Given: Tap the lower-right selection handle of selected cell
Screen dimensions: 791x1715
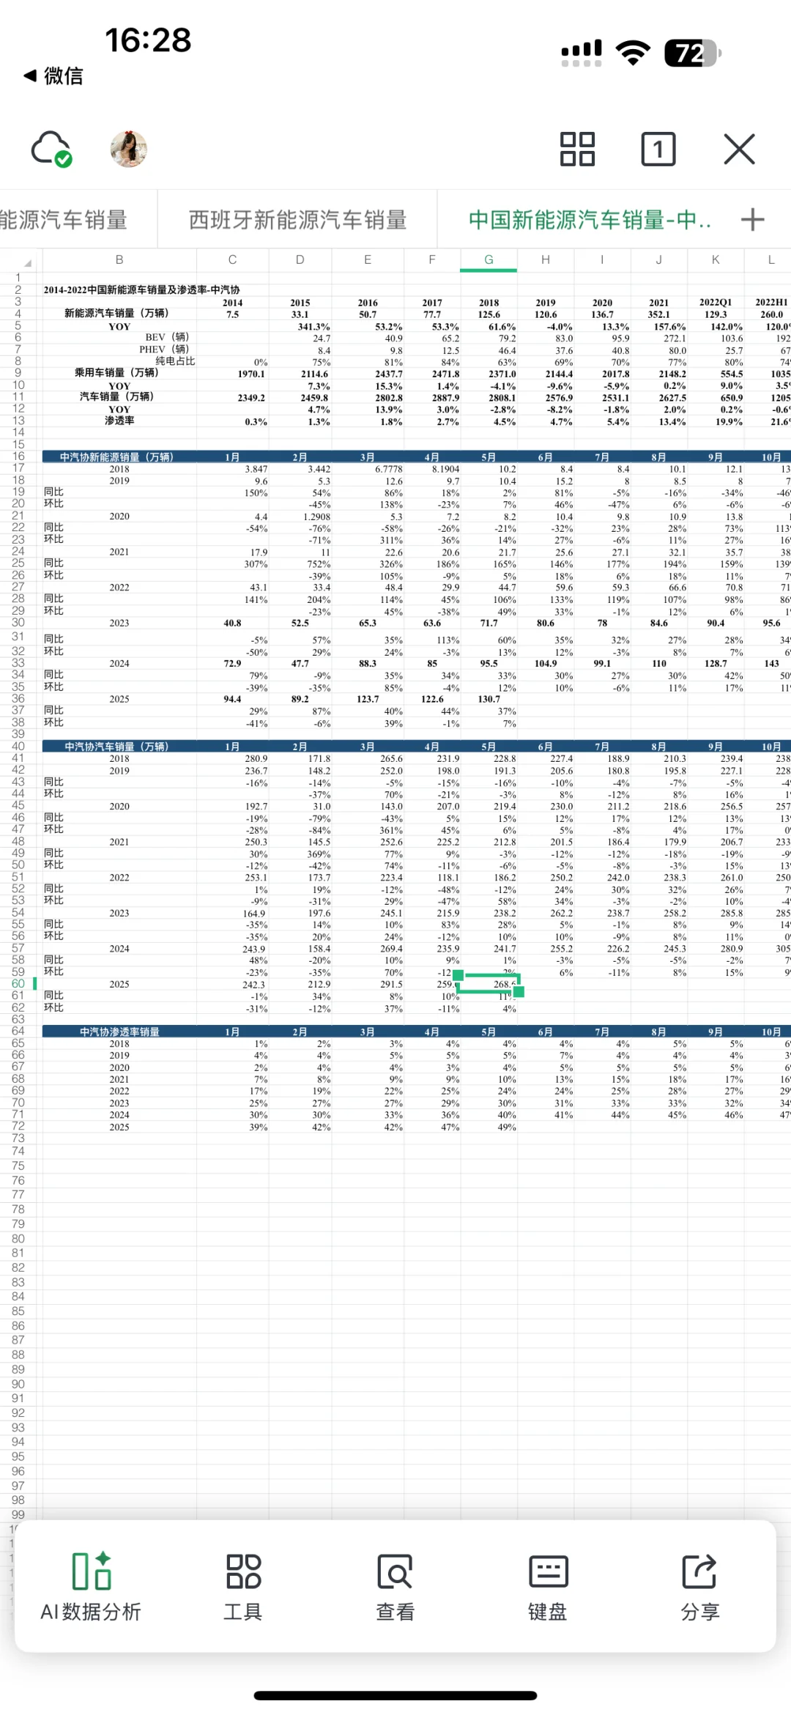Looking at the screenshot, I should (x=519, y=992).
